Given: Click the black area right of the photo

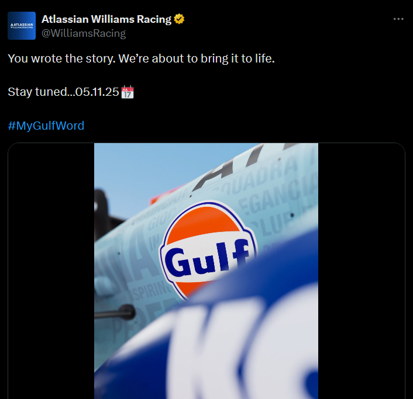Looking at the screenshot, I should [361, 269].
